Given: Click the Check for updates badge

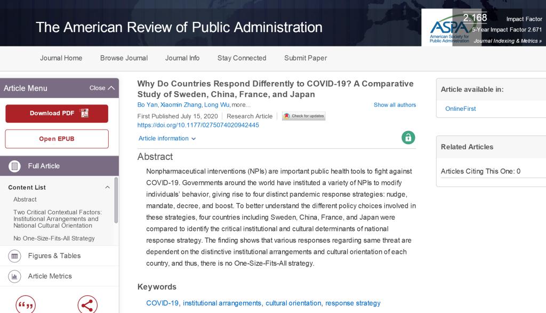Looking at the screenshot, I should 303,116.
